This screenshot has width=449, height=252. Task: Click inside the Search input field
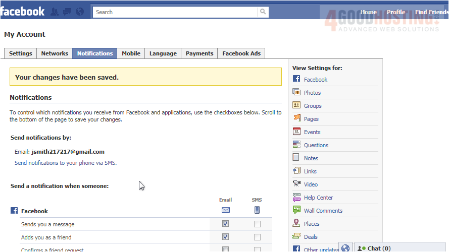click(x=175, y=12)
